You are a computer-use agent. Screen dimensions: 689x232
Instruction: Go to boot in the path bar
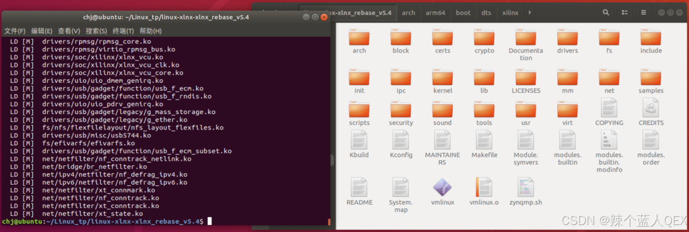[x=463, y=12]
